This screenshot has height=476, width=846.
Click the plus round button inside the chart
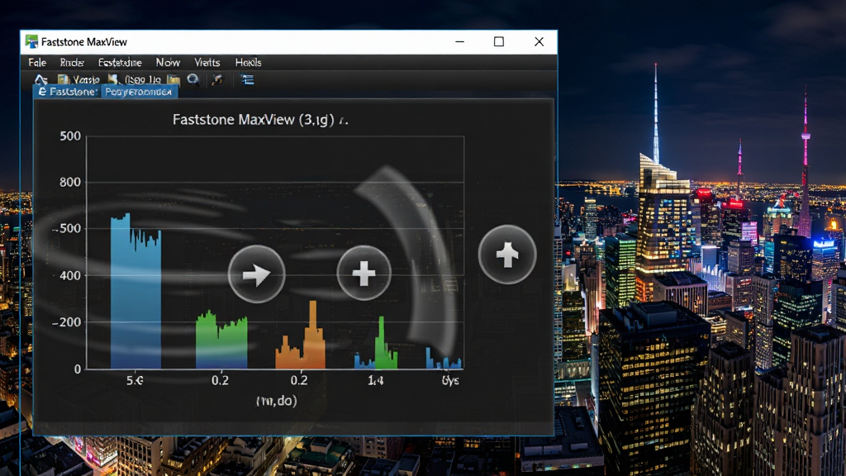(x=364, y=273)
